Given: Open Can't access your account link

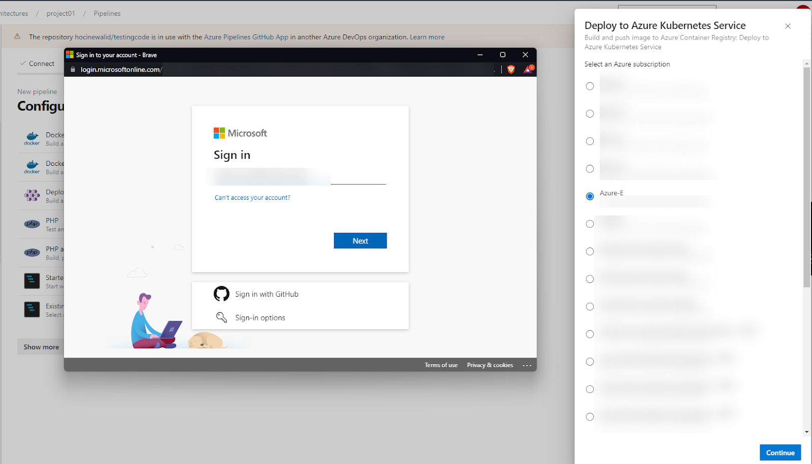Looking at the screenshot, I should [252, 198].
